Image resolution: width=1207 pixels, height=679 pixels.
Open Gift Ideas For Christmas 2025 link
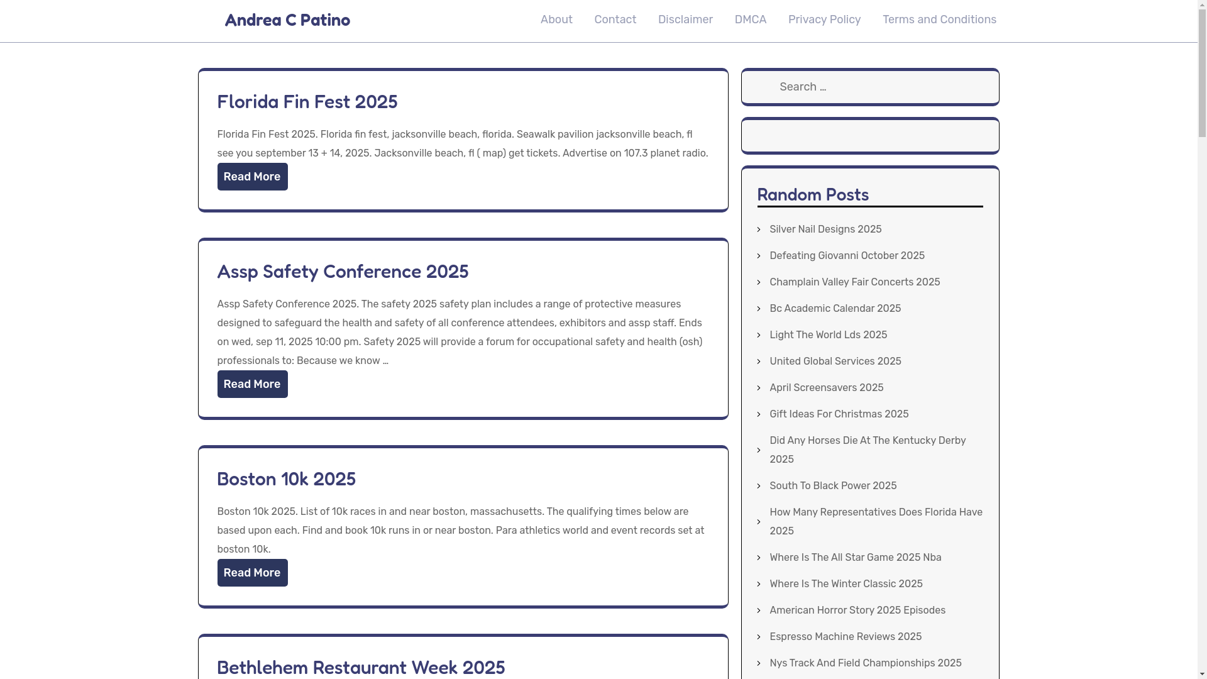(x=839, y=414)
